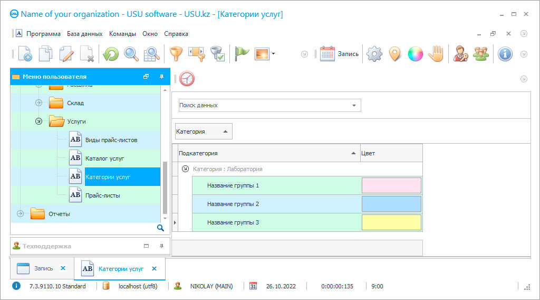Screen dimensions: 540x300
Task: Click the funnel with checkmark icon
Action: click(218, 54)
